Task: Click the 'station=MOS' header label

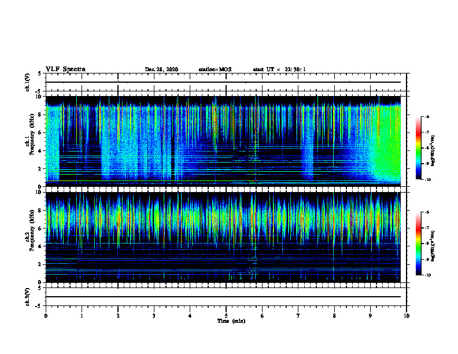Action: [x=215, y=69]
